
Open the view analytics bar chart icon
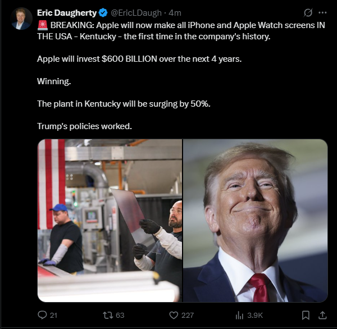(x=239, y=316)
